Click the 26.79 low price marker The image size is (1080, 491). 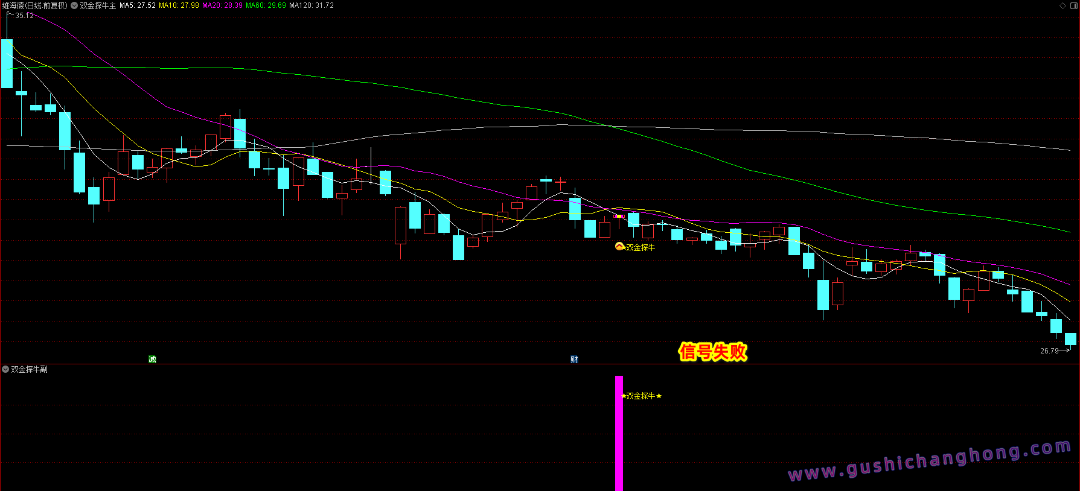click(1049, 350)
